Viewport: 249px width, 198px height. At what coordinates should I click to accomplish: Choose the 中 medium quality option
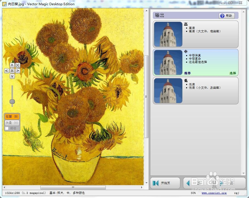point(196,62)
